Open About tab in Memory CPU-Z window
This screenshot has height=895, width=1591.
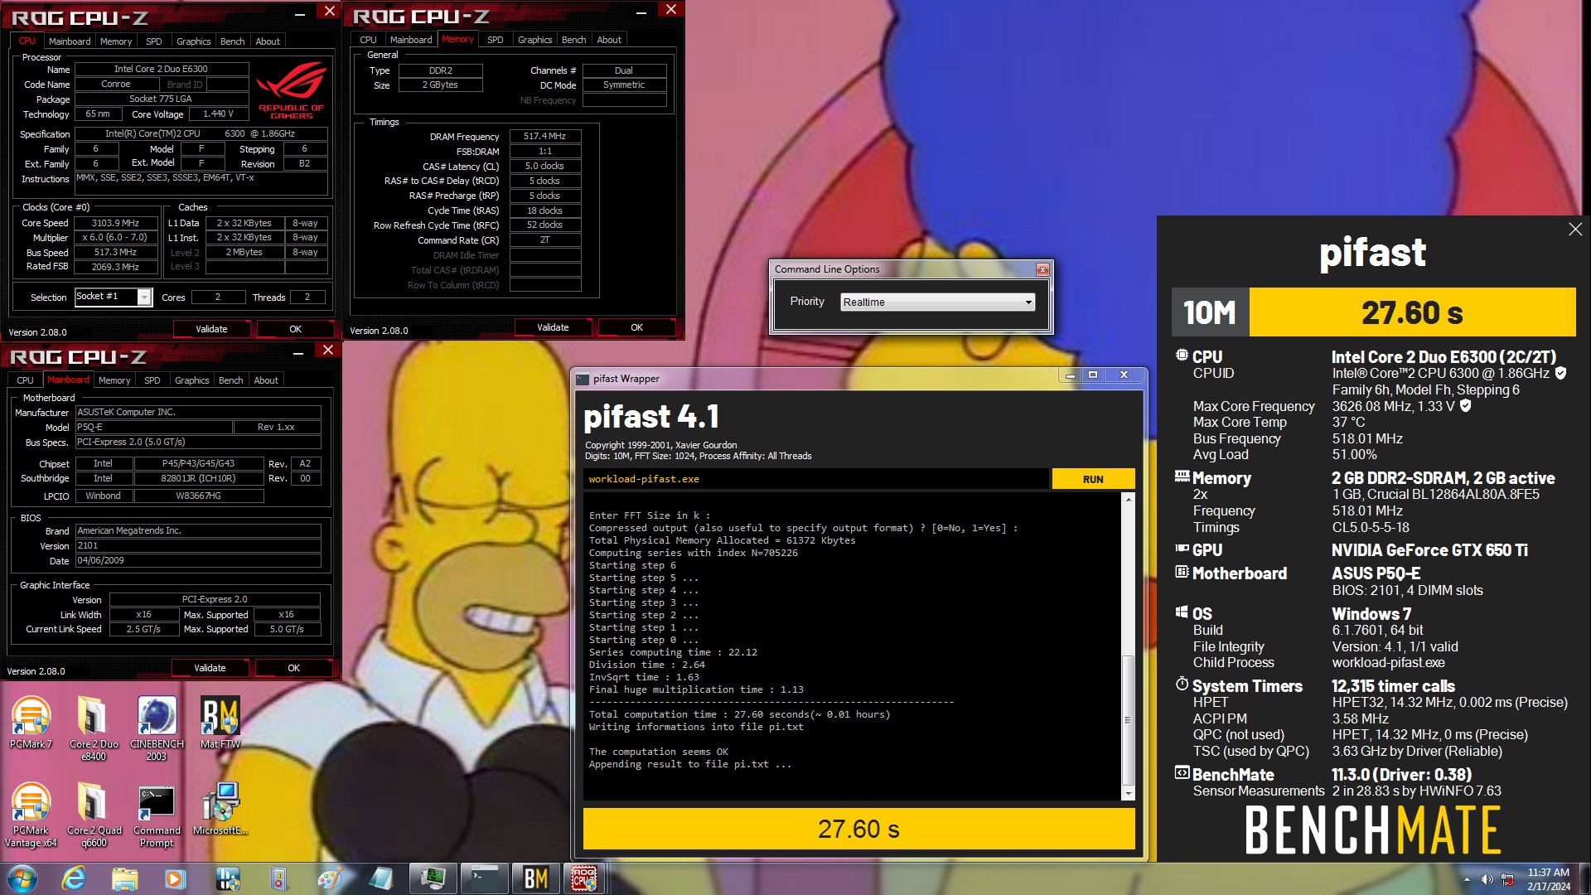(x=609, y=40)
